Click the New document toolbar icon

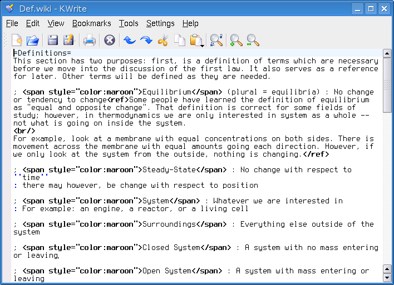coord(17,40)
